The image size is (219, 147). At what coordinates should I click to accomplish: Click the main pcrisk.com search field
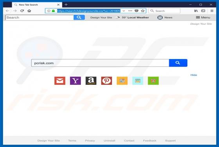pyautogui.click(x=100, y=63)
